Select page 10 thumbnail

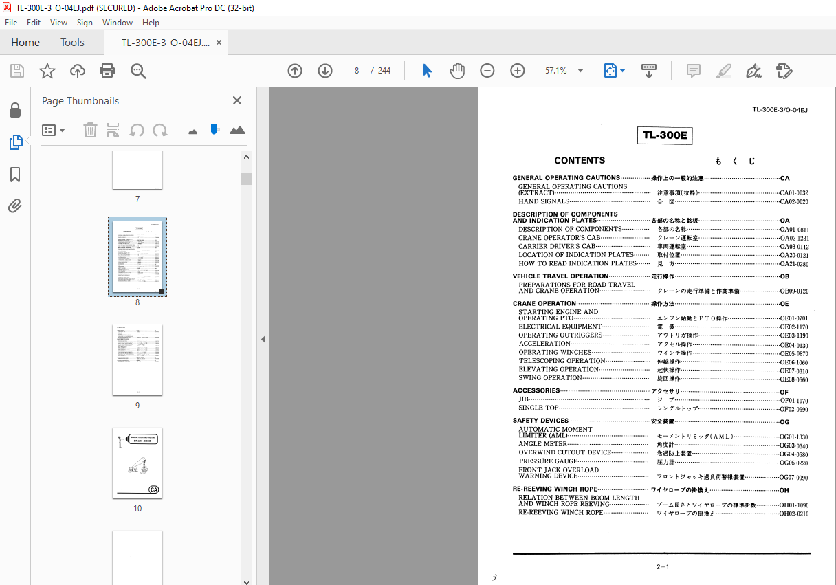(137, 463)
